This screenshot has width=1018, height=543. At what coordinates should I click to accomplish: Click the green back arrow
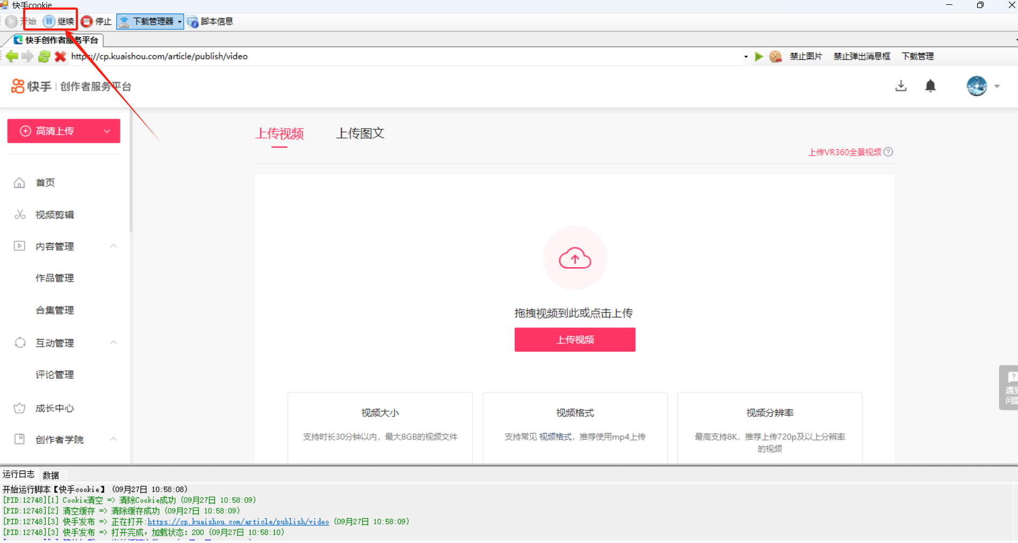pos(11,56)
